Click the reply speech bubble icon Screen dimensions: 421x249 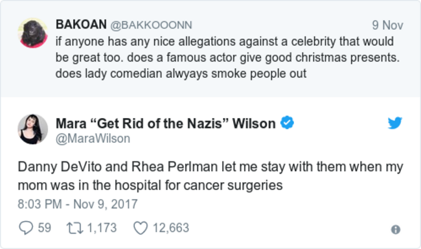pyautogui.click(x=26, y=228)
